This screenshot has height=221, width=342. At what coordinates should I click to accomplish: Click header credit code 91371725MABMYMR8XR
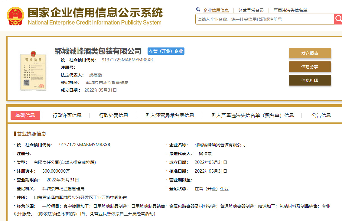[127, 60]
